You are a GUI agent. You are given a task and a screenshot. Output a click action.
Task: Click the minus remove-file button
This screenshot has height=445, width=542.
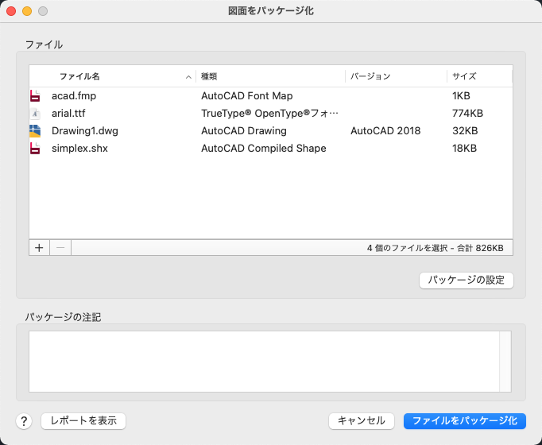tap(60, 248)
